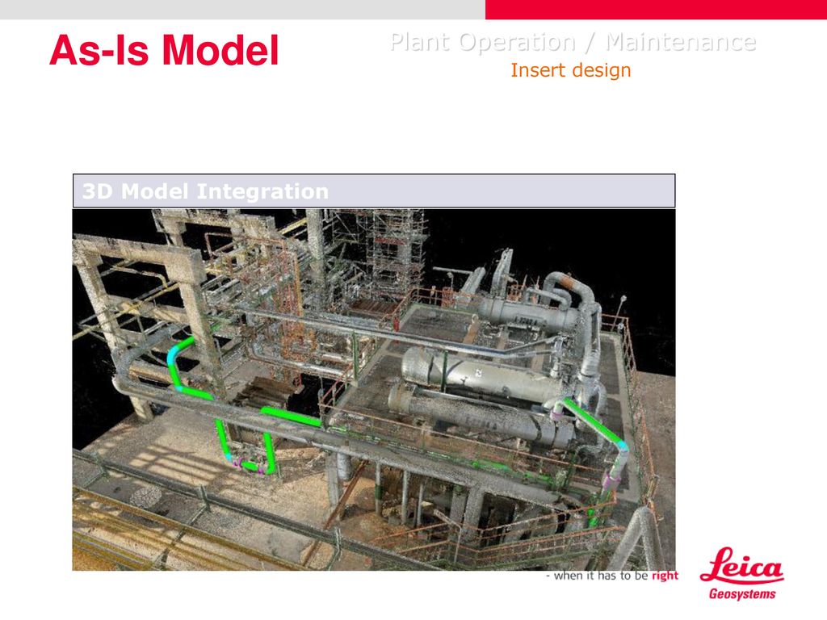Click the 'when it has to be right' tagline
827x620 pixels.
612,576
